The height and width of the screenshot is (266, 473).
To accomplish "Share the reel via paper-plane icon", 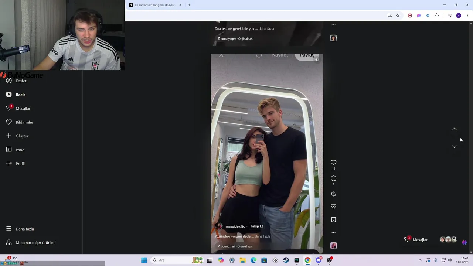I will pos(333,207).
